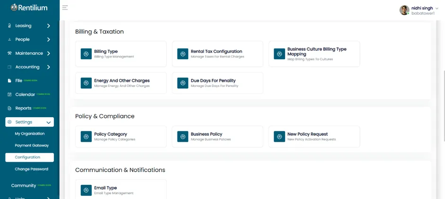Viewport: 445px width, 199px height.
Task: Go to Change Password page
Action: (x=32, y=169)
